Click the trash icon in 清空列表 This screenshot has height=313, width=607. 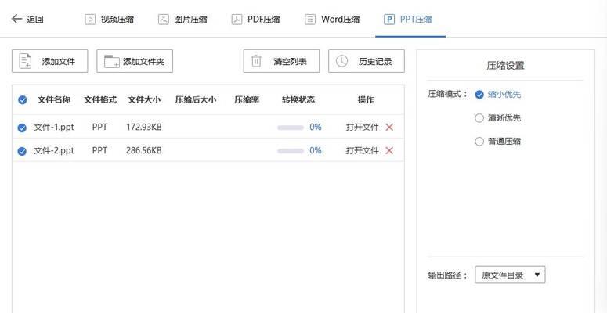(256, 61)
